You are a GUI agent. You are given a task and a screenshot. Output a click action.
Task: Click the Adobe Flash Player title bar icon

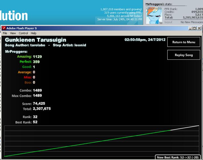point(4,28)
